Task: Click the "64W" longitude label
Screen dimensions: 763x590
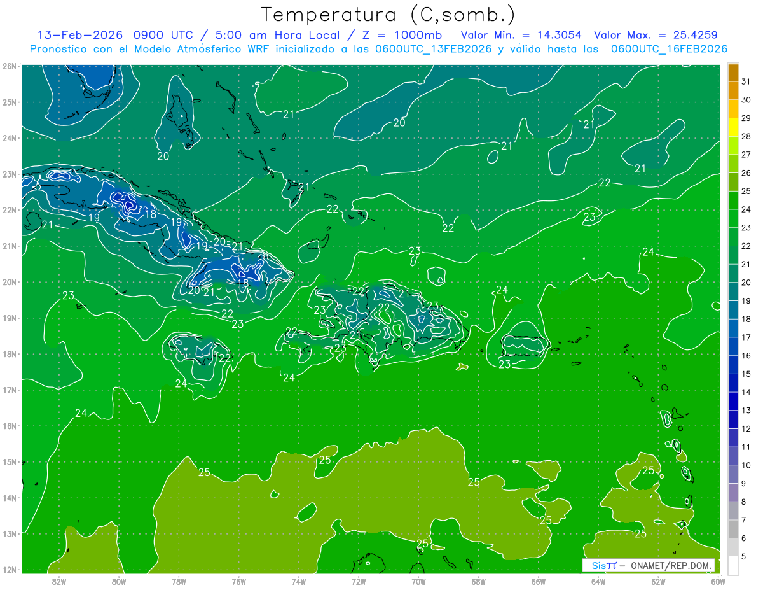Action: click(x=598, y=580)
